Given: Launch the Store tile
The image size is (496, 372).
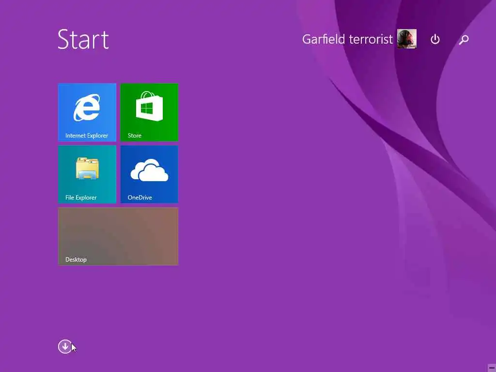Looking at the screenshot, I should pos(149,112).
